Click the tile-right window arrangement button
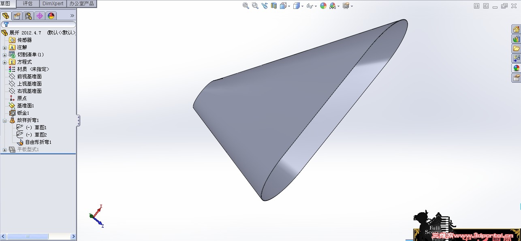Image resolution: width=521 pixels, height=241 pixels. click(485, 6)
